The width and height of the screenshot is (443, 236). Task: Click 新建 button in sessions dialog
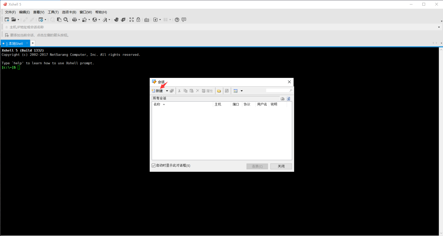pos(158,91)
